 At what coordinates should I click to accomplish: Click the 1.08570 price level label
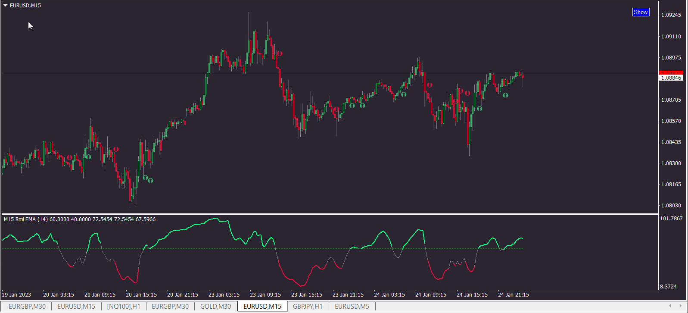pos(671,121)
